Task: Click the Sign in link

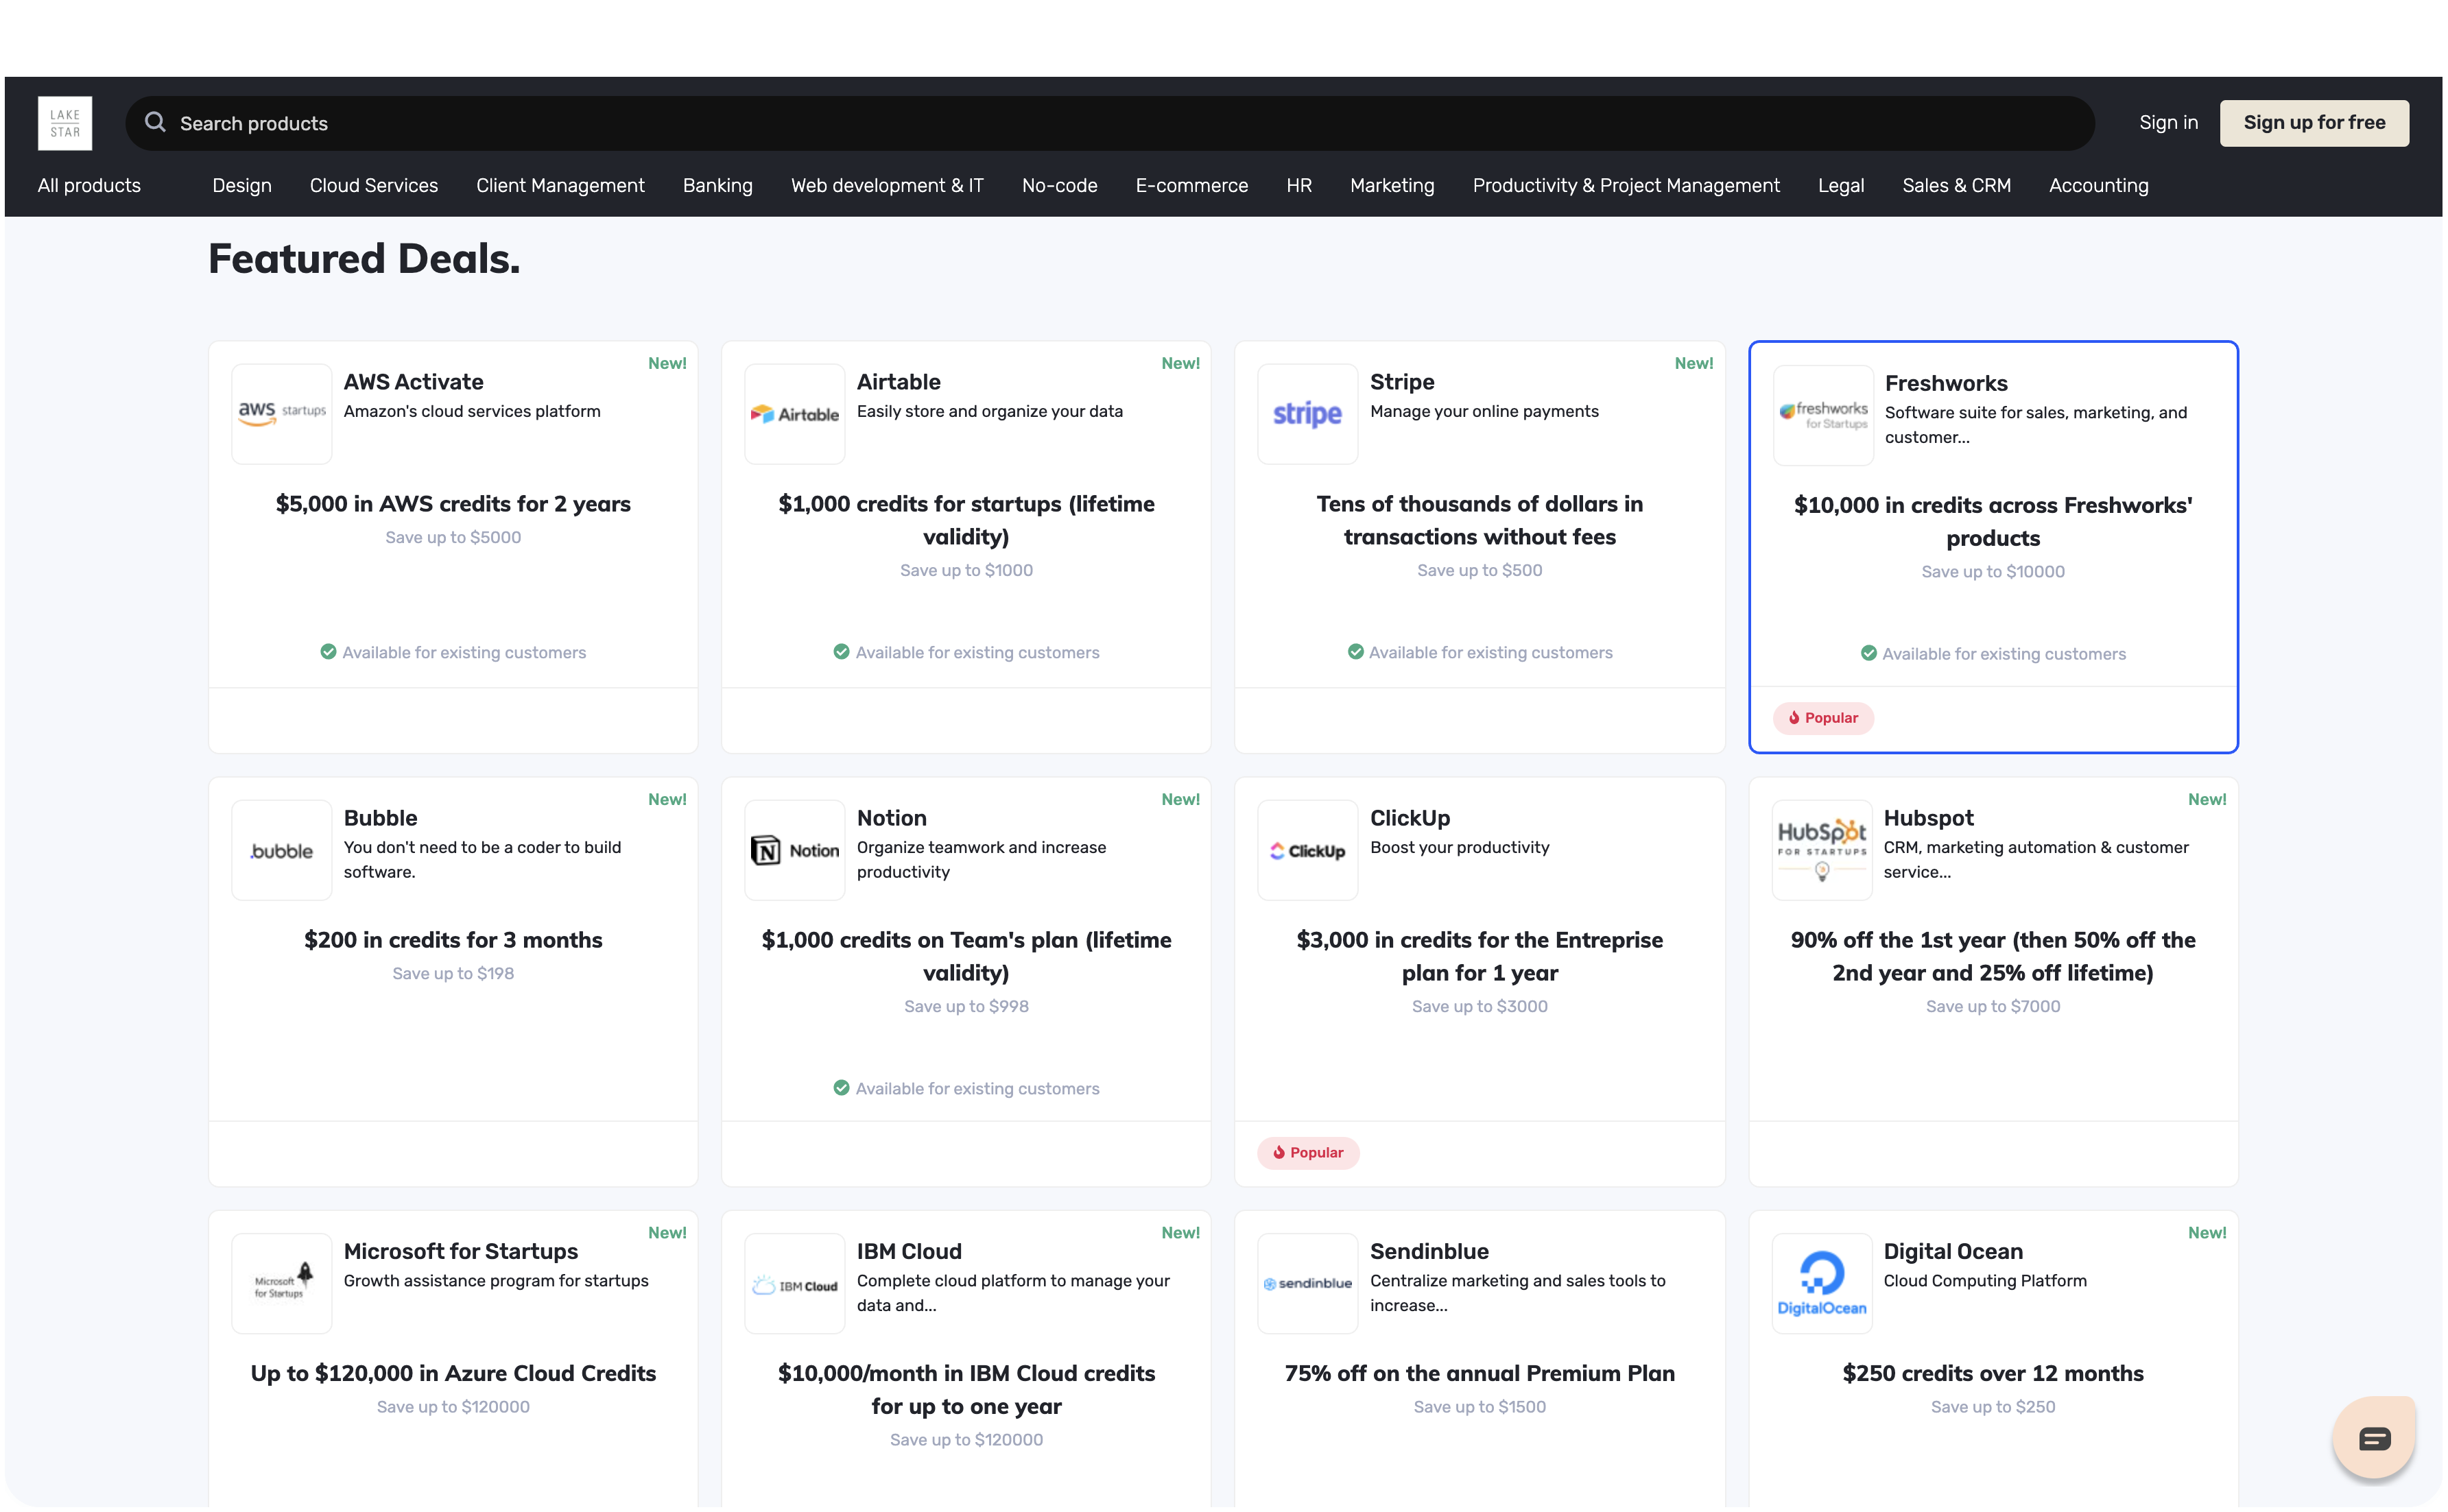Action: (x=2168, y=123)
